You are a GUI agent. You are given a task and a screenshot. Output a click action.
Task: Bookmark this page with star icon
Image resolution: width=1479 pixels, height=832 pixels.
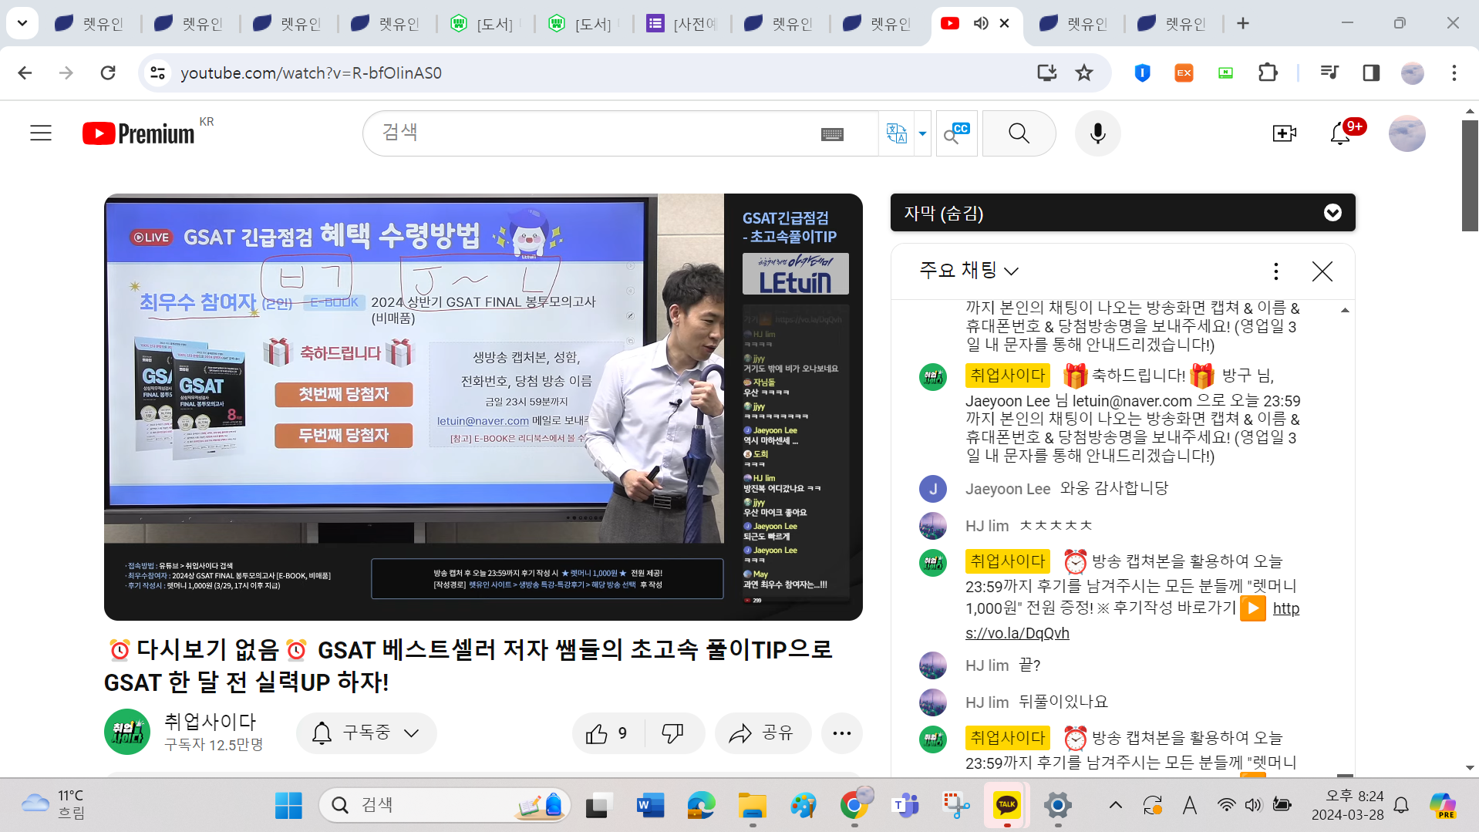(x=1084, y=72)
